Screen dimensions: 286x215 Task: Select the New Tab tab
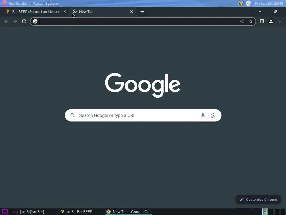(x=102, y=11)
